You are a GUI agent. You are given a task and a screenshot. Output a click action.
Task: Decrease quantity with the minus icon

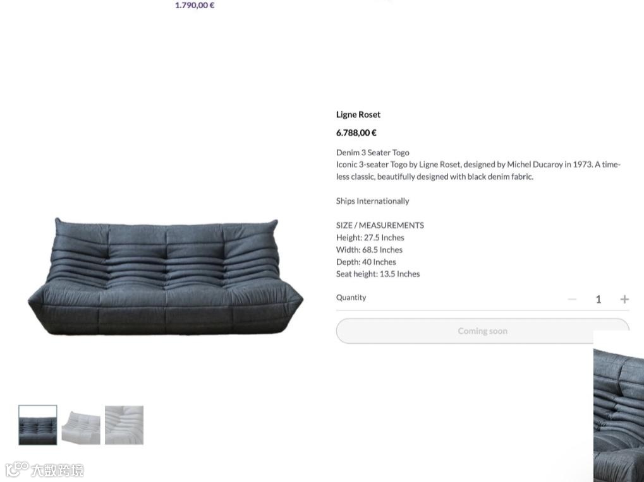coord(572,299)
